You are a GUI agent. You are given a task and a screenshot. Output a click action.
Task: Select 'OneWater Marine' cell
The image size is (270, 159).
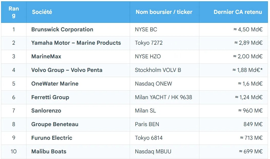78,84
